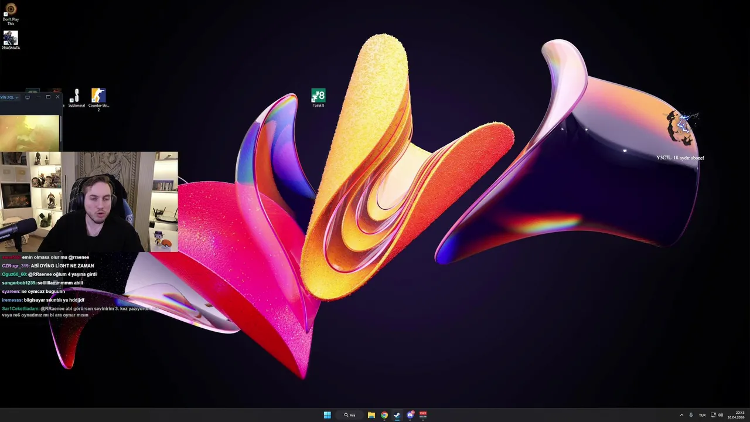Click the monitor icon in Steam title bar

tap(28, 97)
